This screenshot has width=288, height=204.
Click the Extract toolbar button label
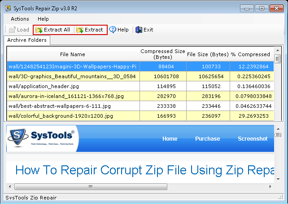(94, 30)
